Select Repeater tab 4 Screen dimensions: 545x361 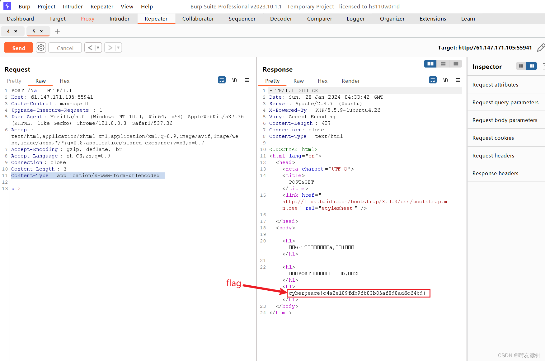(8, 31)
